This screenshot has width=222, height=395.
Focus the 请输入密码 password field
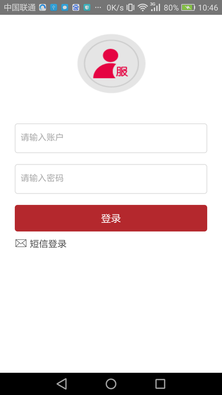[x=111, y=179]
